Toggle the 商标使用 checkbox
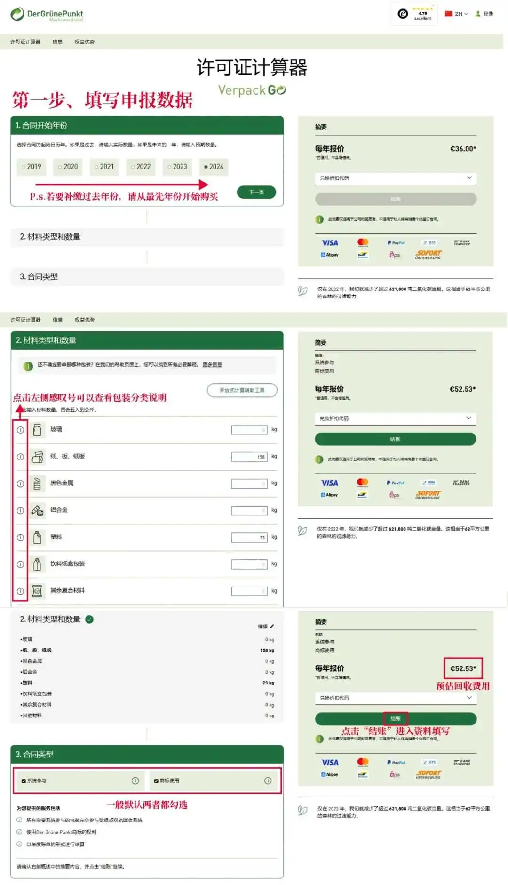Image resolution: width=508 pixels, height=885 pixels. click(x=156, y=781)
